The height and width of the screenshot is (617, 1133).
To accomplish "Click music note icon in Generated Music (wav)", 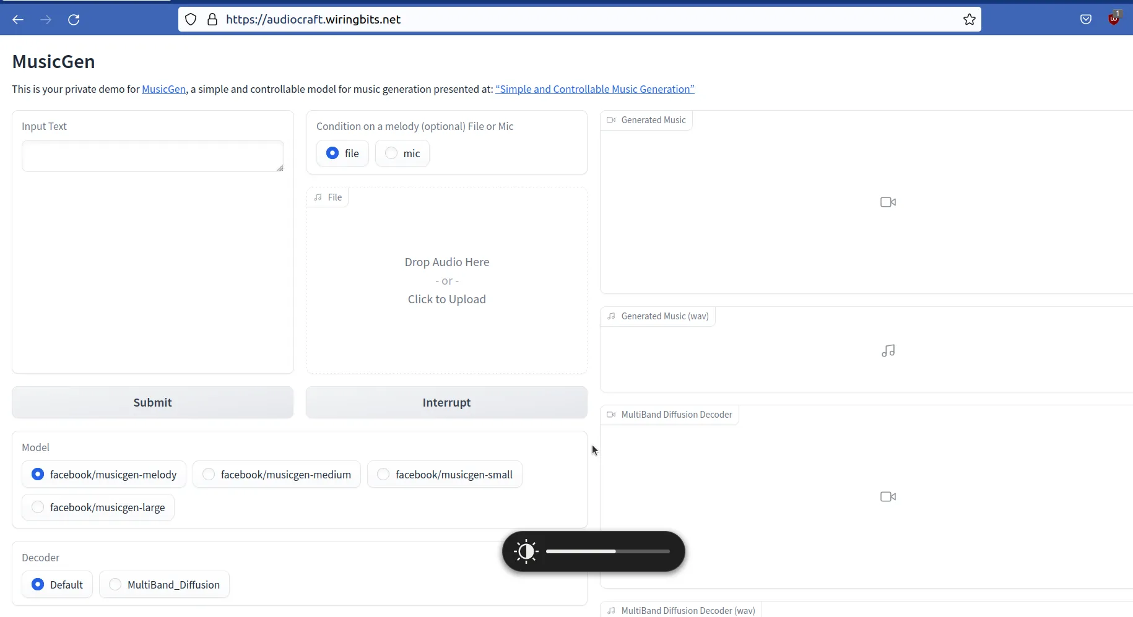I will 888,351.
